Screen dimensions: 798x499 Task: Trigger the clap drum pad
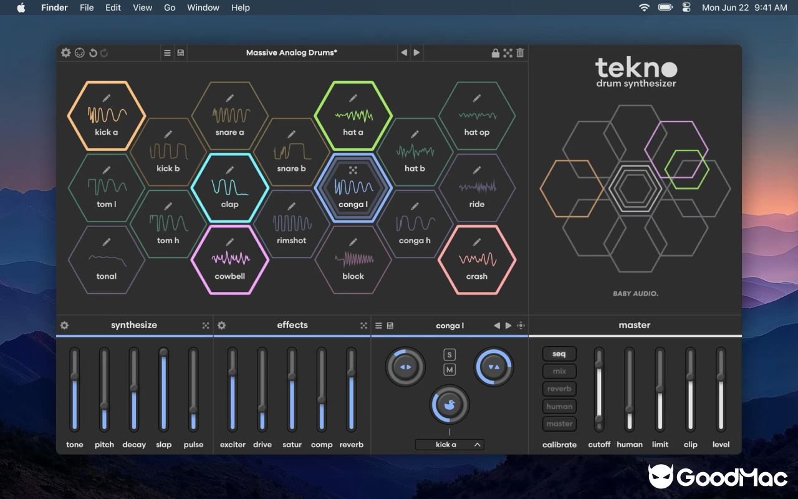[x=229, y=188]
